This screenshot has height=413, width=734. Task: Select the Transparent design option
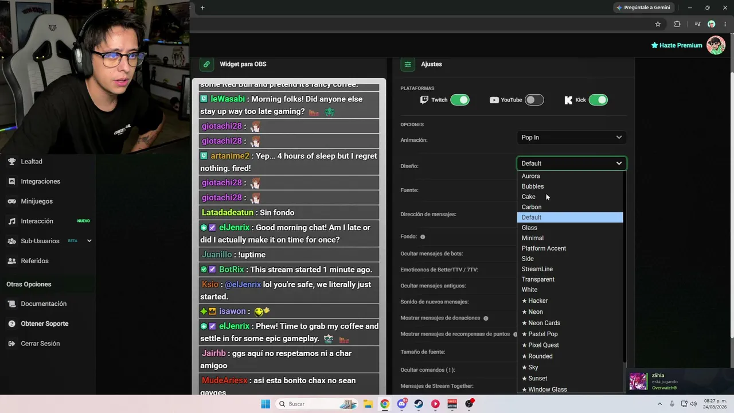(570, 279)
